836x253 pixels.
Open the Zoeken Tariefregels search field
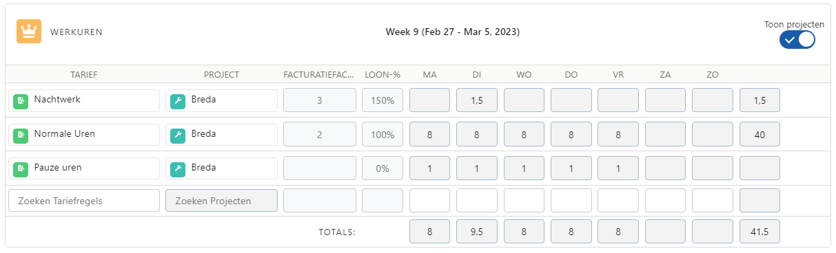(84, 201)
